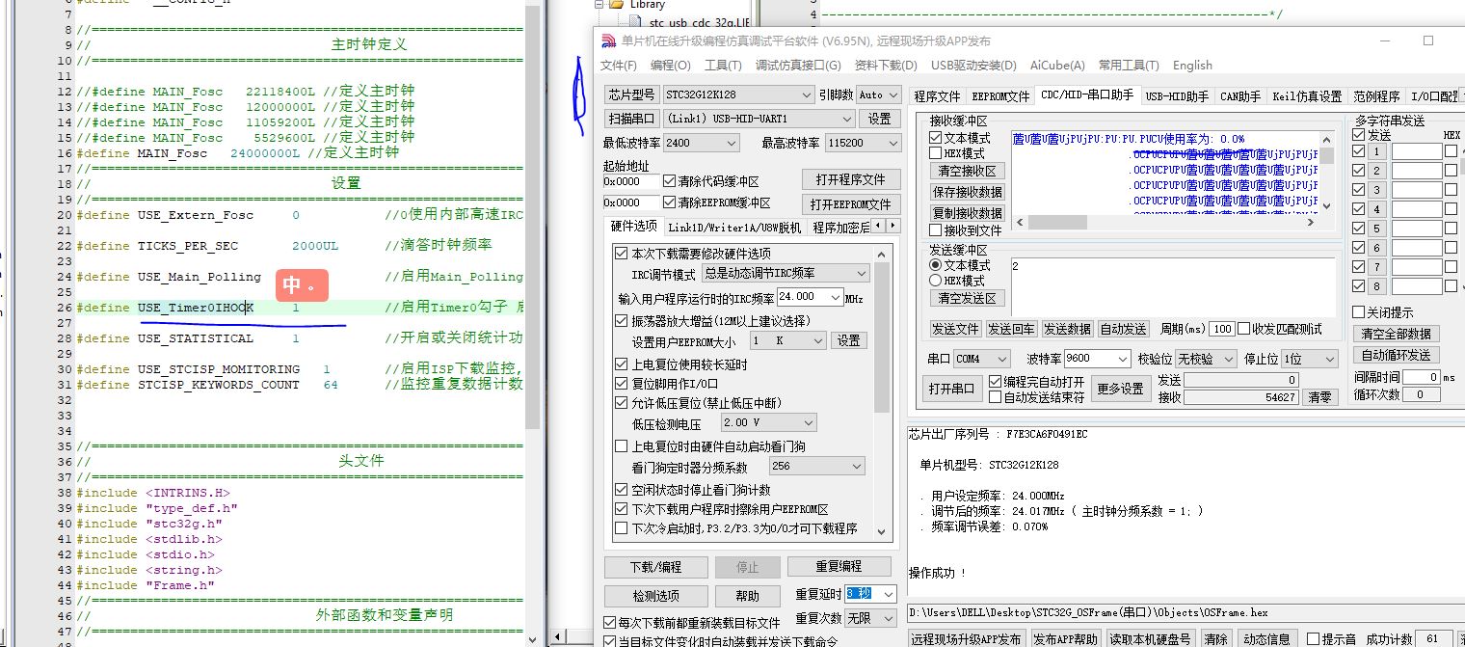Click the STC-ISP app icon in title bar

point(608,41)
